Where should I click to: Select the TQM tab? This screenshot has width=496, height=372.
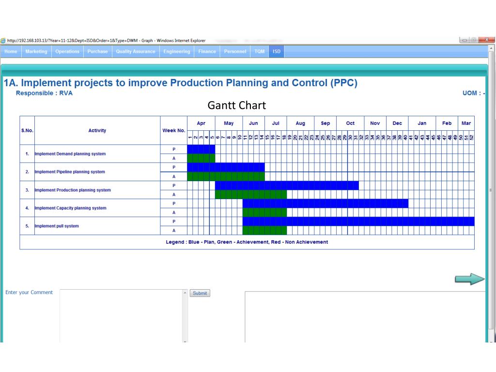pyautogui.click(x=260, y=51)
